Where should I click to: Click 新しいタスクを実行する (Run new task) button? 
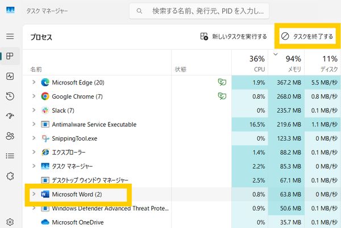[x=234, y=36]
